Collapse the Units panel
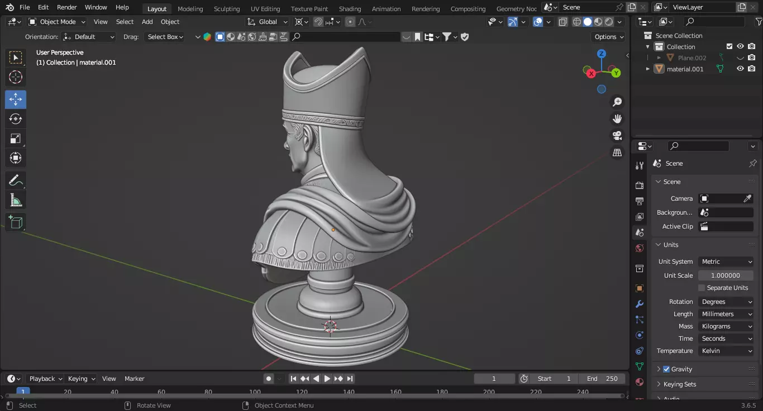This screenshot has height=411, width=763. coord(670,245)
